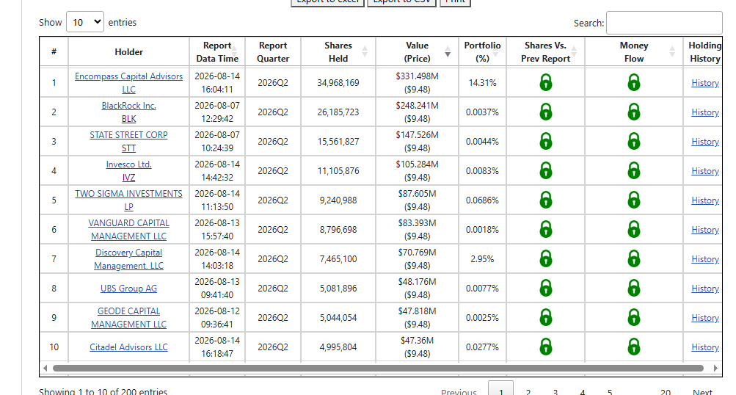
Task: Select the 34,968,169 shares held cell
Action: click(x=338, y=83)
